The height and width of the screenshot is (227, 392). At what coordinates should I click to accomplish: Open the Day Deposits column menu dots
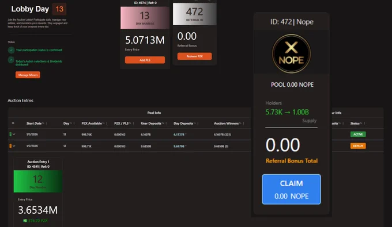198,124
